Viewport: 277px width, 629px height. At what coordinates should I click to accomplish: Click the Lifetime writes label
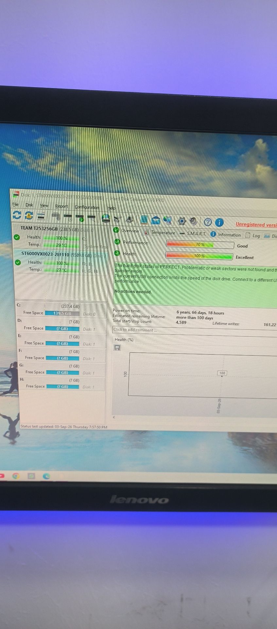pos(226,324)
